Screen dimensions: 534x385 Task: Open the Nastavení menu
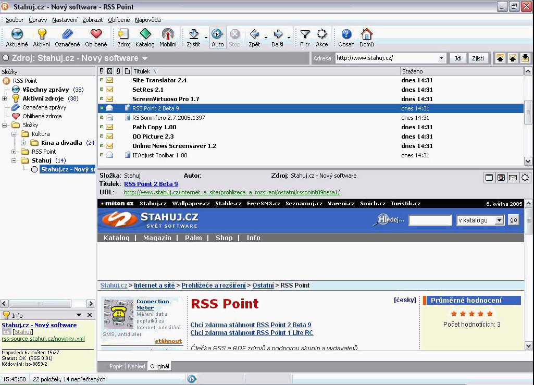tap(65, 20)
